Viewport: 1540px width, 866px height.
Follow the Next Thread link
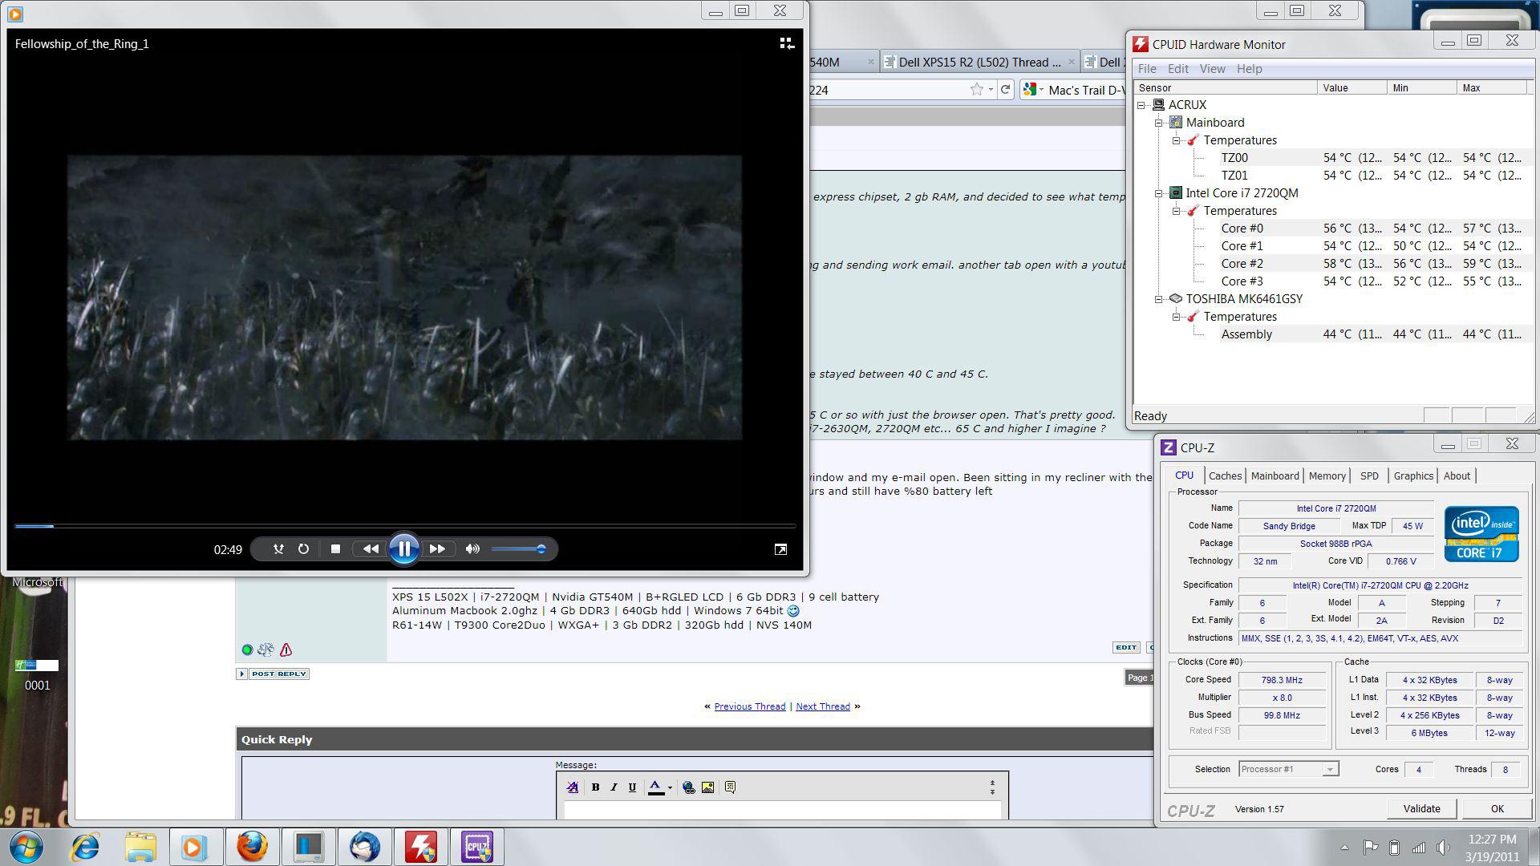(x=822, y=706)
